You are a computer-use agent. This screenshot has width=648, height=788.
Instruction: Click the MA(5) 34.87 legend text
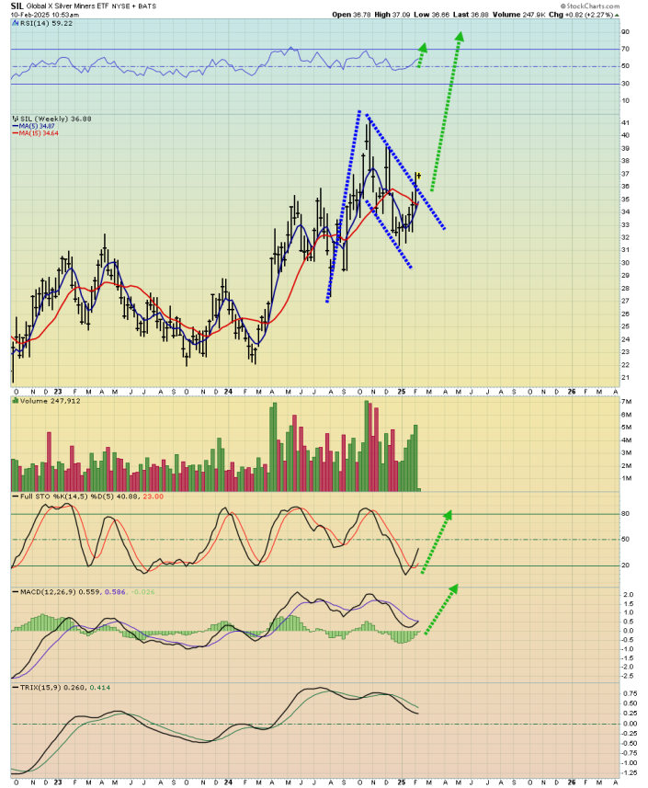pyautogui.click(x=37, y=126)
